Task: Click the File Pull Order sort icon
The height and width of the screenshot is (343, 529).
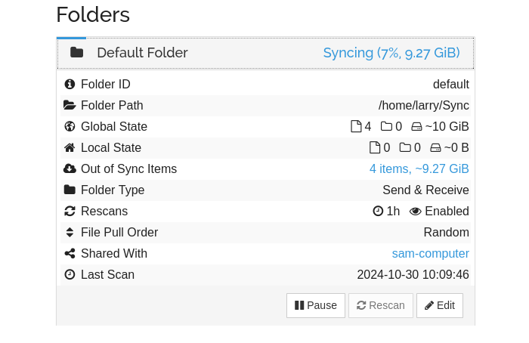Action: 70,232
